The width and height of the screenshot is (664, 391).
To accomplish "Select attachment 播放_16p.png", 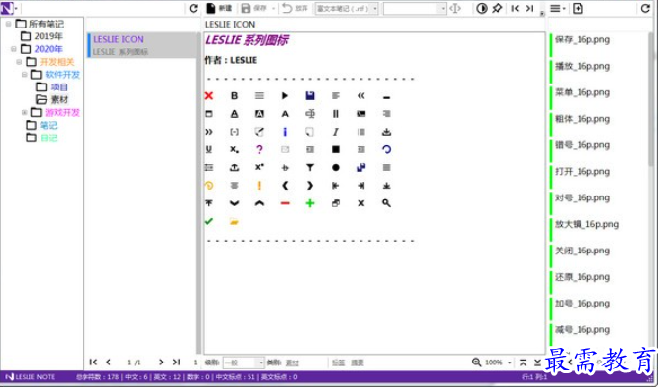I will coord(581,66).
